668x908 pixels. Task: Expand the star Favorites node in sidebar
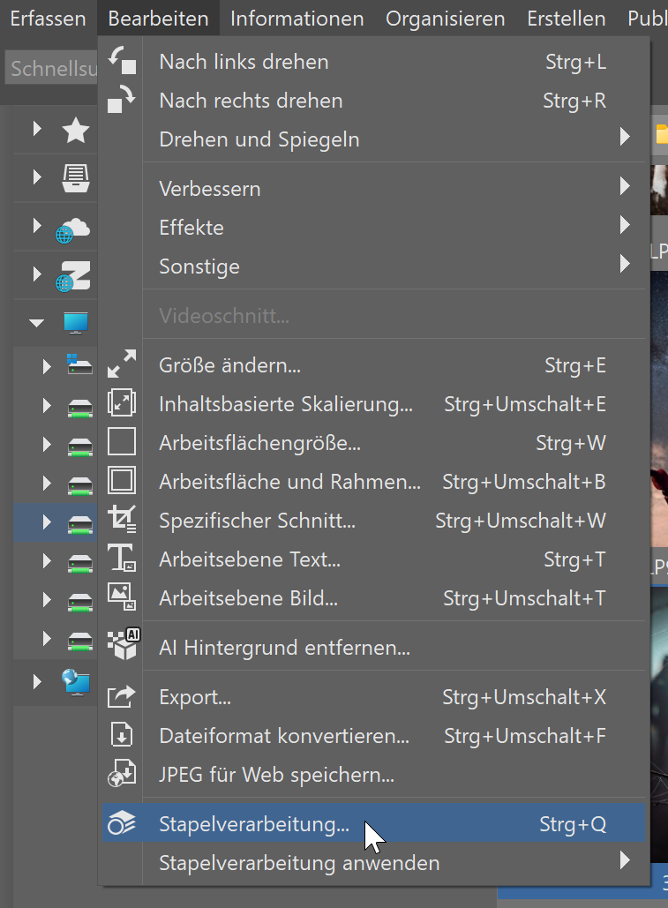pos(37,130)
